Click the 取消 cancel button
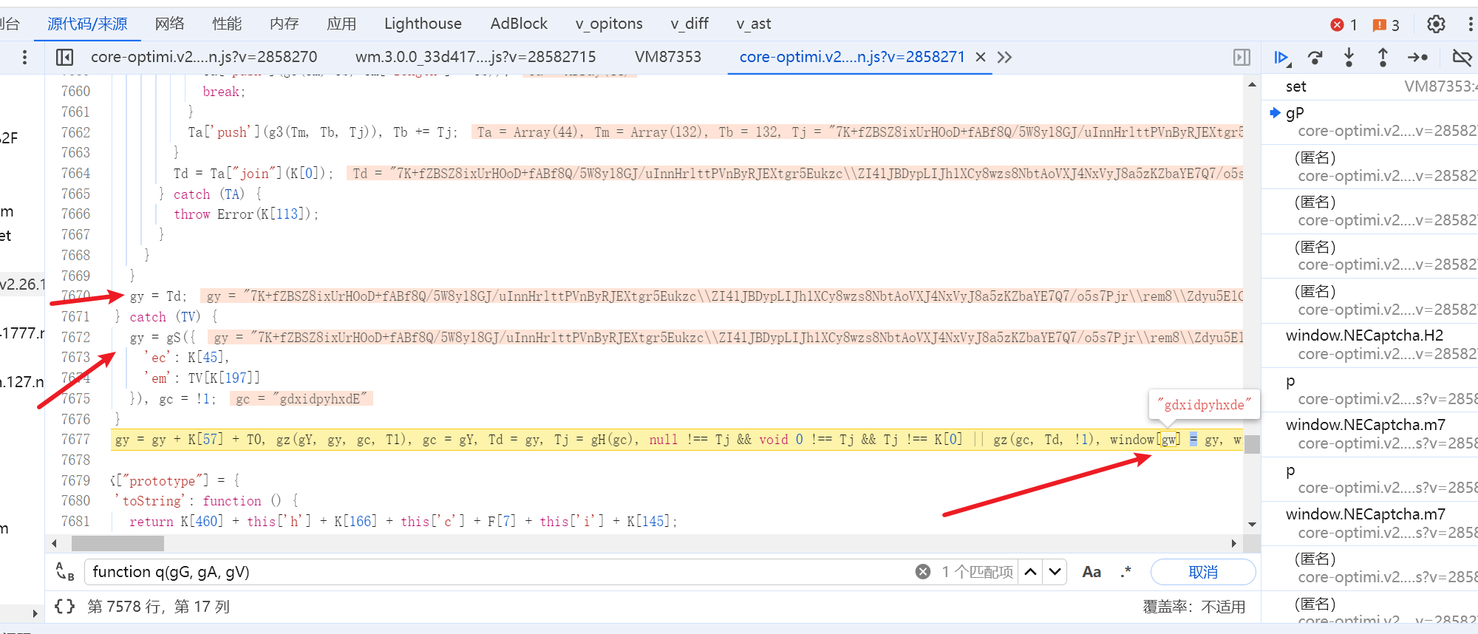Image resolution: width=1478 pixels, height=634 pixels. 1203,572
